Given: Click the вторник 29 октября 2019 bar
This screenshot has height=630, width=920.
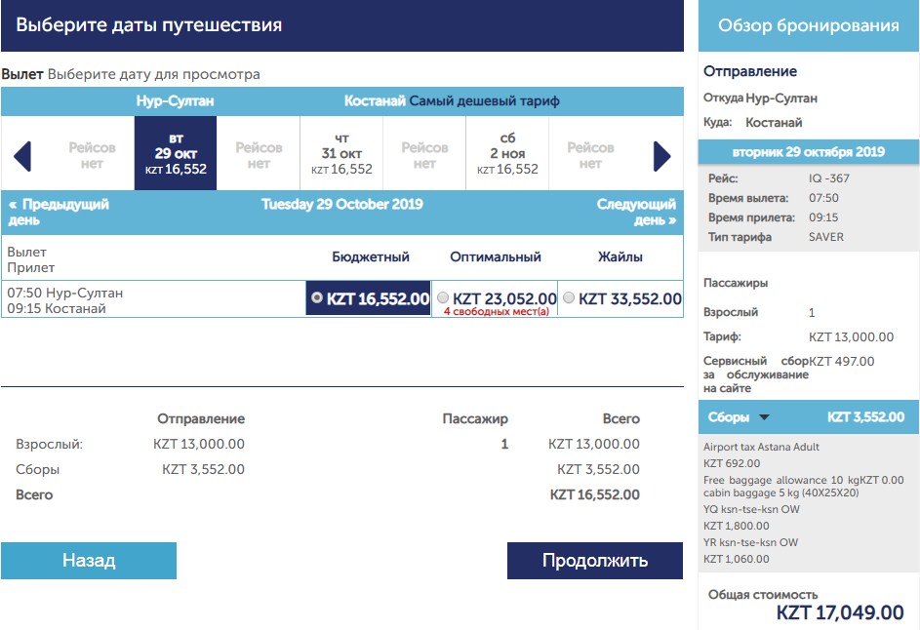Looking at the screenshot, I should [808, 152].
